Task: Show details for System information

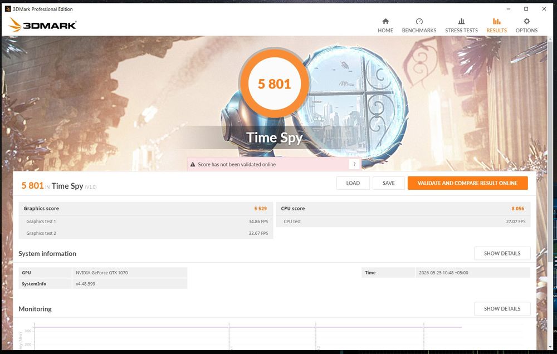Action: click(502, 253)
